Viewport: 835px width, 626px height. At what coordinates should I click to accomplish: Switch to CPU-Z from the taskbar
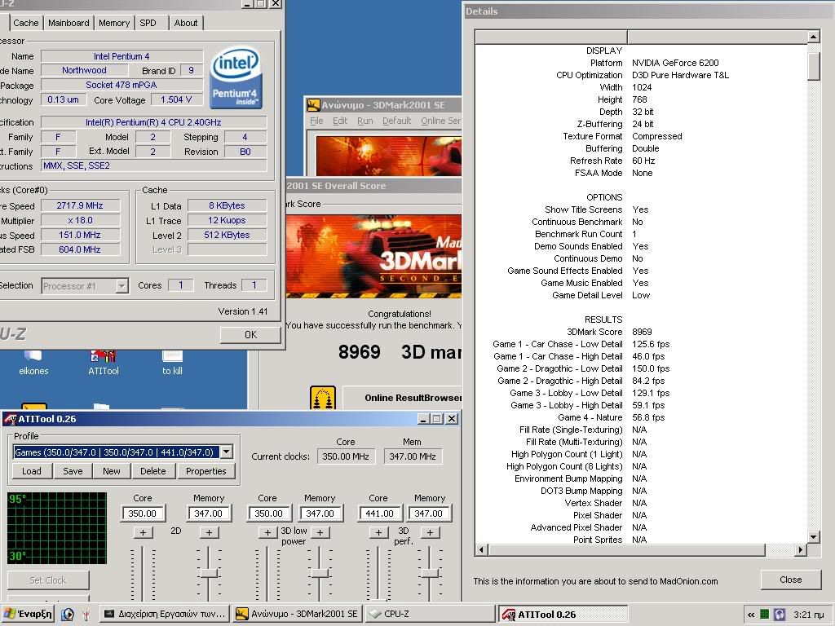(428, 614)
